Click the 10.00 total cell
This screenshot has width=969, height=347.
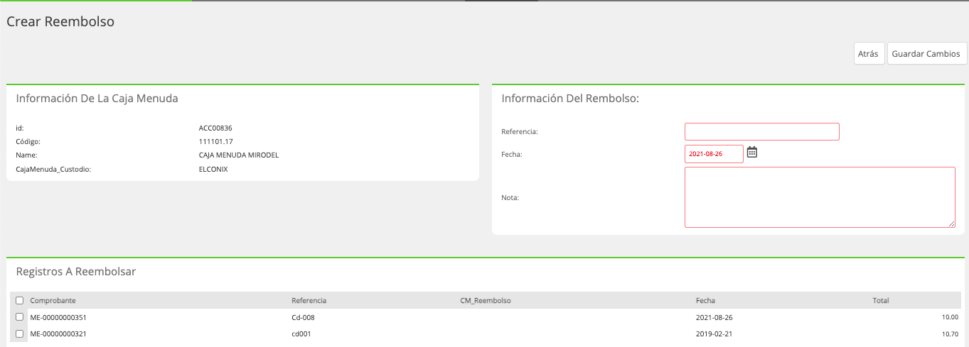coord(951,317)
